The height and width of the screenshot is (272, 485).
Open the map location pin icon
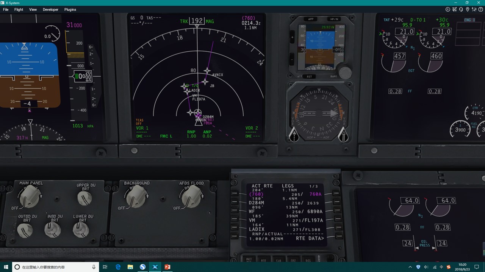(467, 9)
